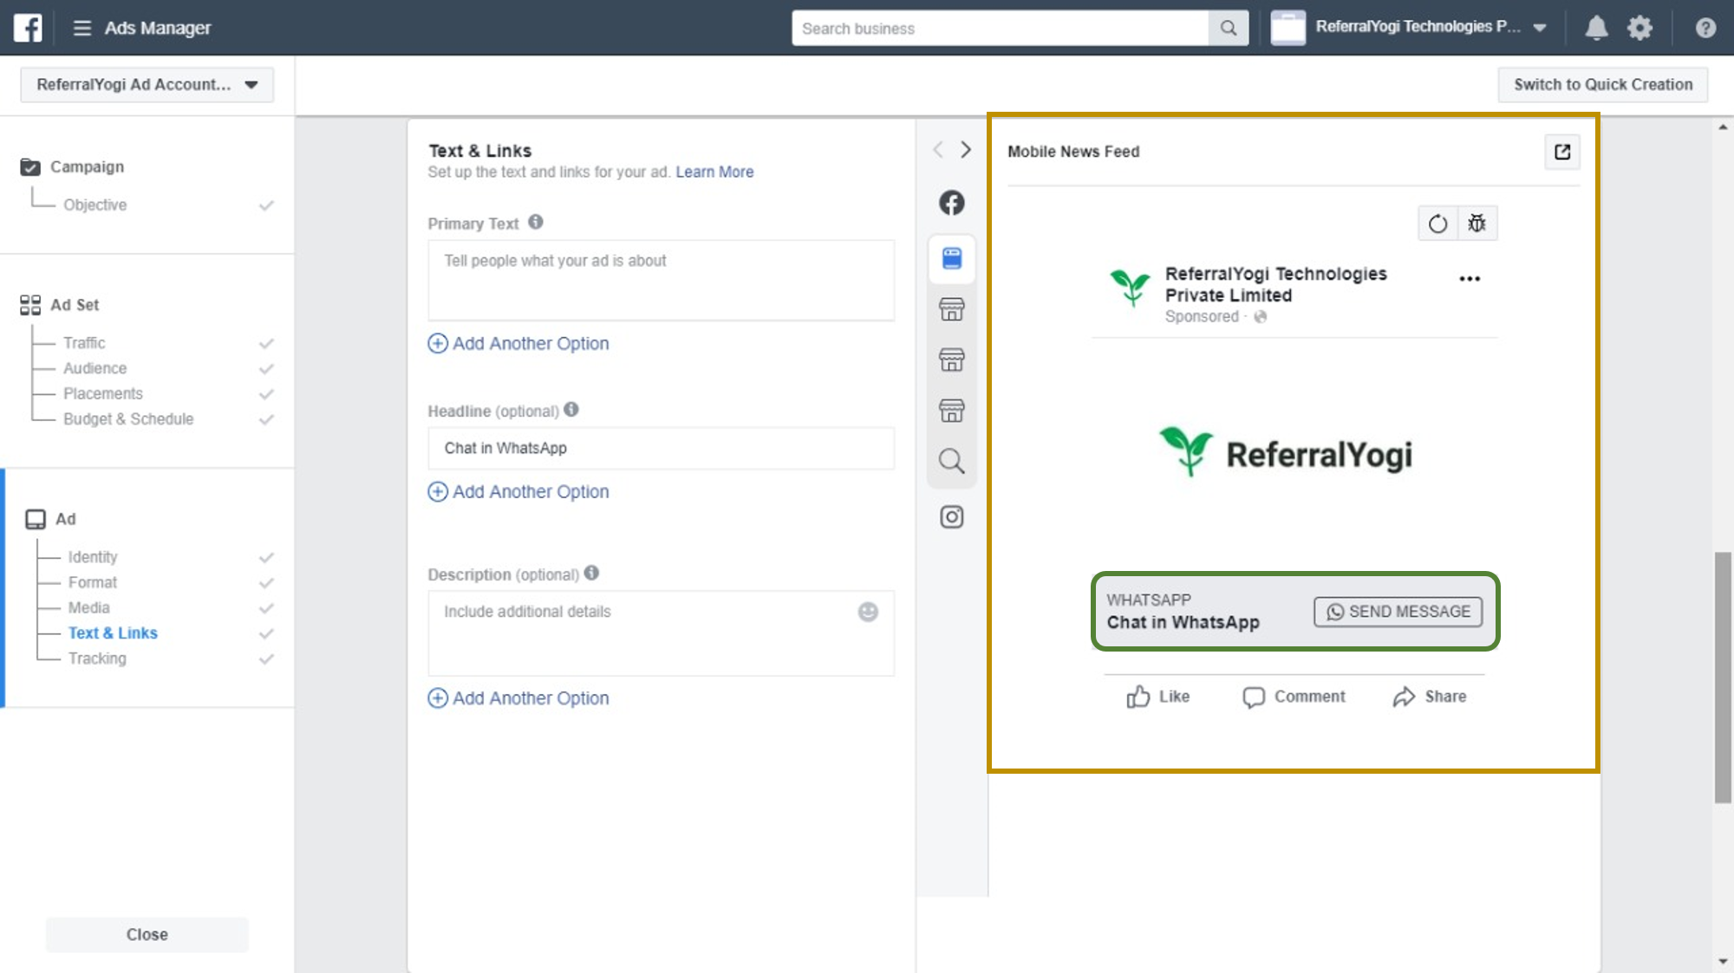Click scrollbar down arrow
Viewport: 1734px width, 973px height.
coord(1723,962)
